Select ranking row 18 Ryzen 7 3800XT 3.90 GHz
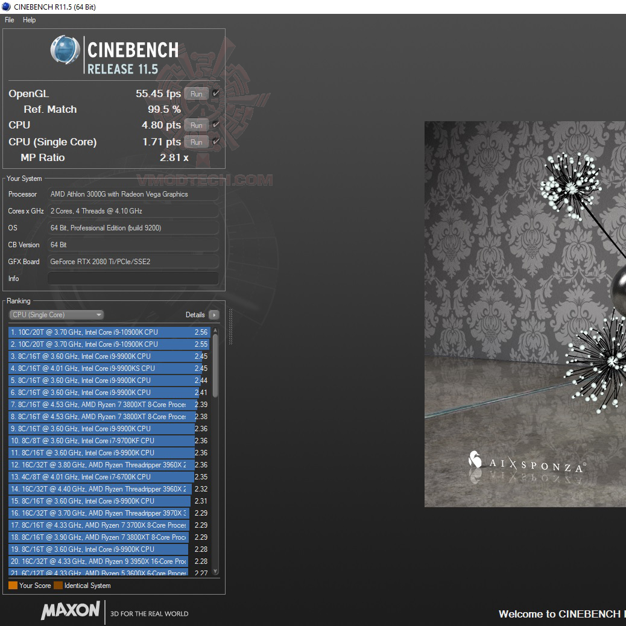Image resolution: width=626 pixels, height=626 pixels. [109, 537]
